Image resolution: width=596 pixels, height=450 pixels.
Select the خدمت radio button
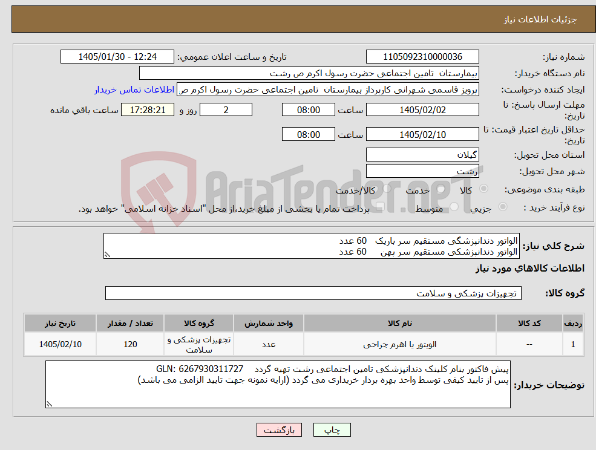pyautogui.click(x=440, y=189)
